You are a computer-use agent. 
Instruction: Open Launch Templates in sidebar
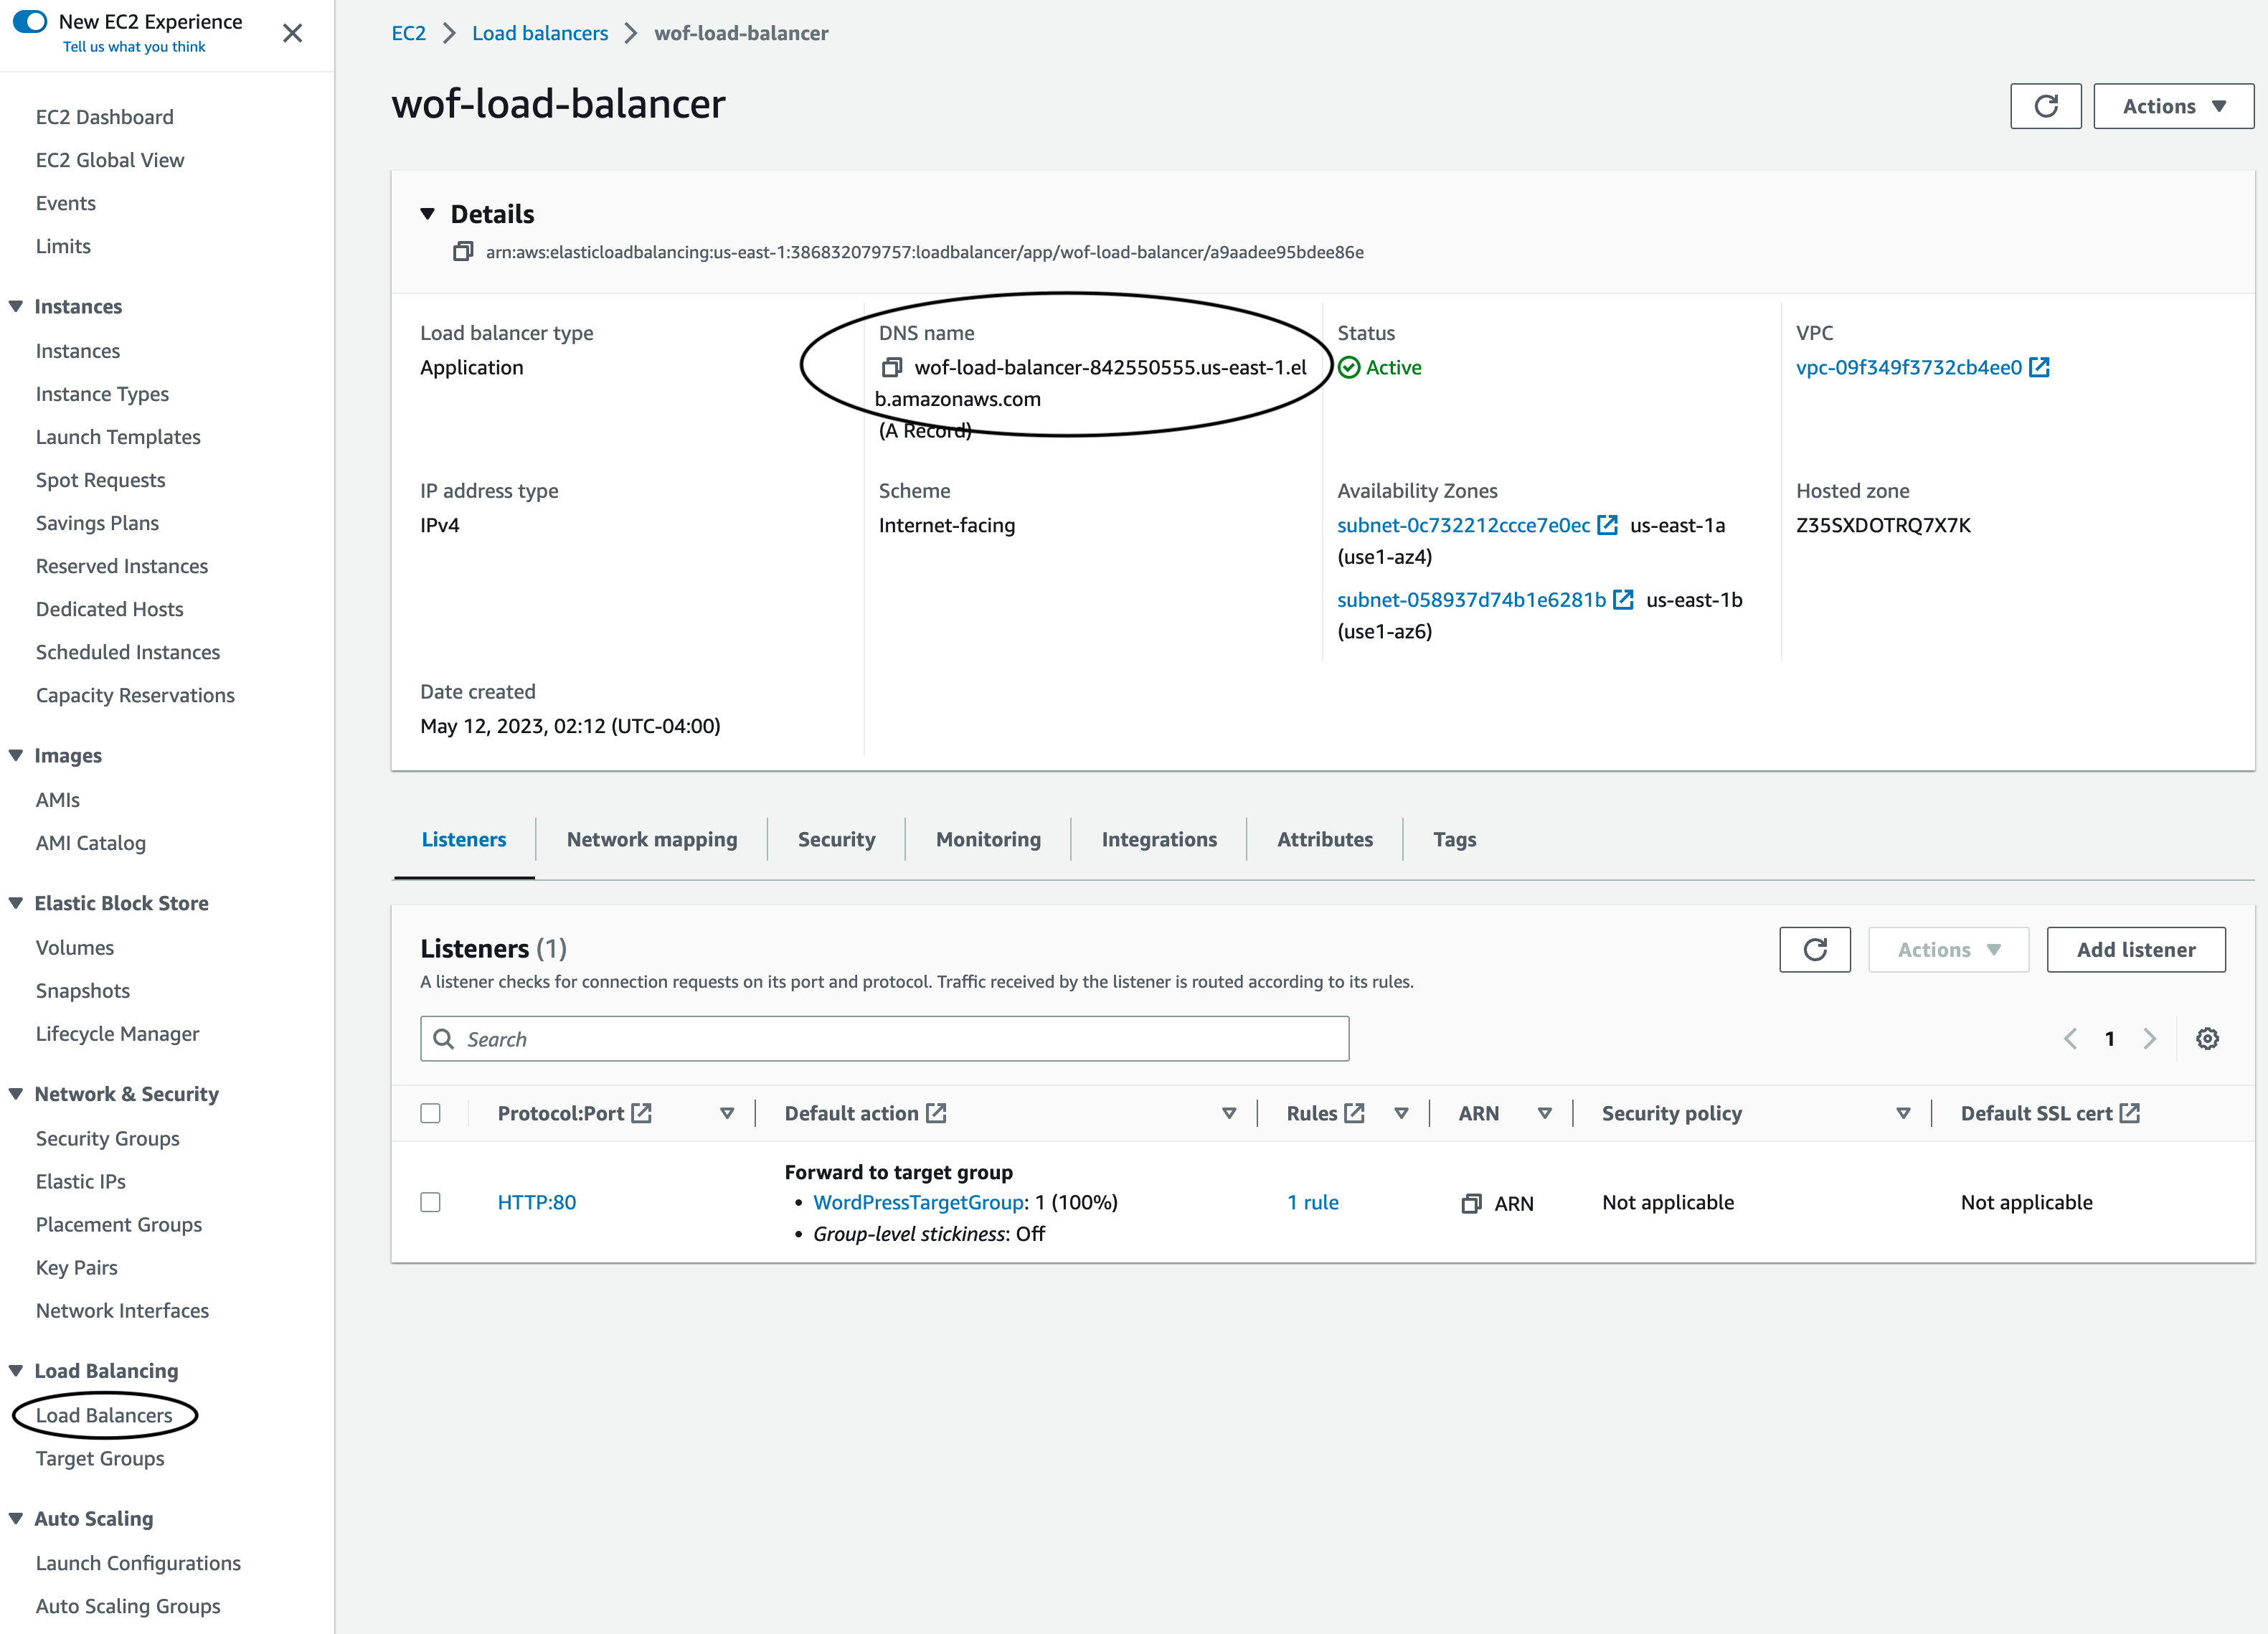[118, 437]
